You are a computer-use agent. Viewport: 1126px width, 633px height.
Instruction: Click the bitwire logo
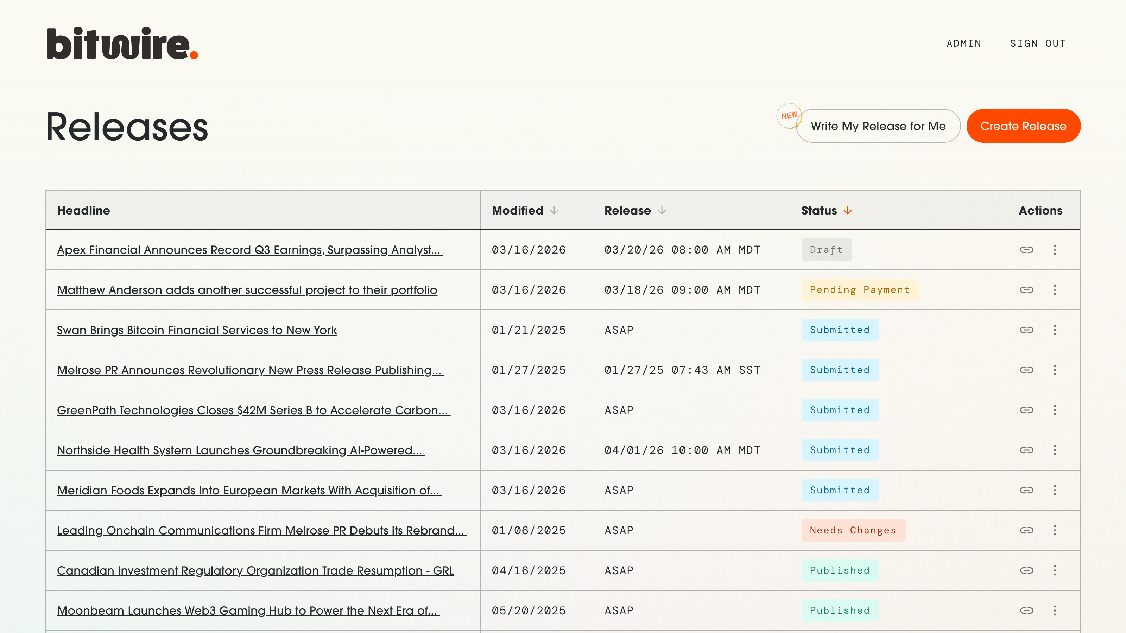[122, 44]
